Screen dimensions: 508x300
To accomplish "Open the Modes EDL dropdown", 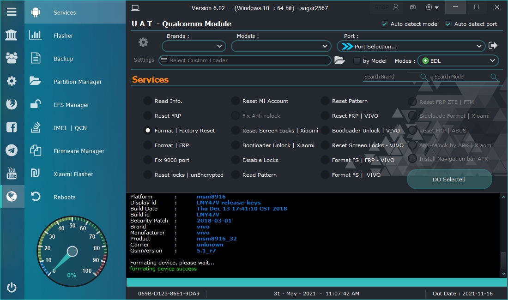I will tap(458, 60).
